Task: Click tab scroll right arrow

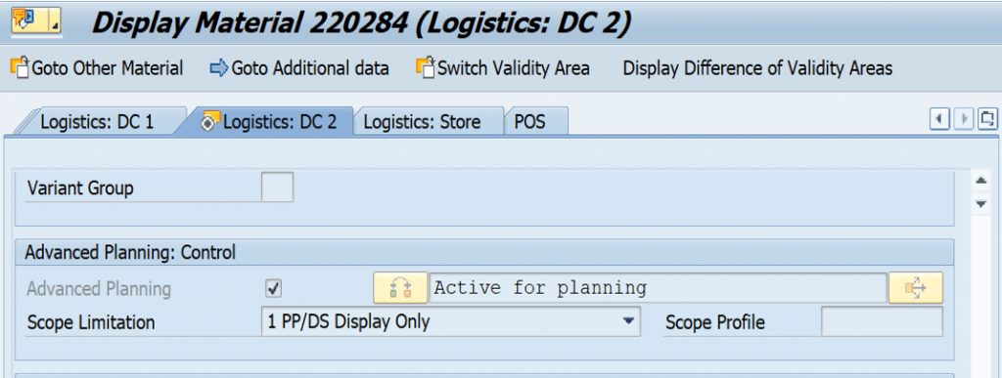Action: coord(964,119)
